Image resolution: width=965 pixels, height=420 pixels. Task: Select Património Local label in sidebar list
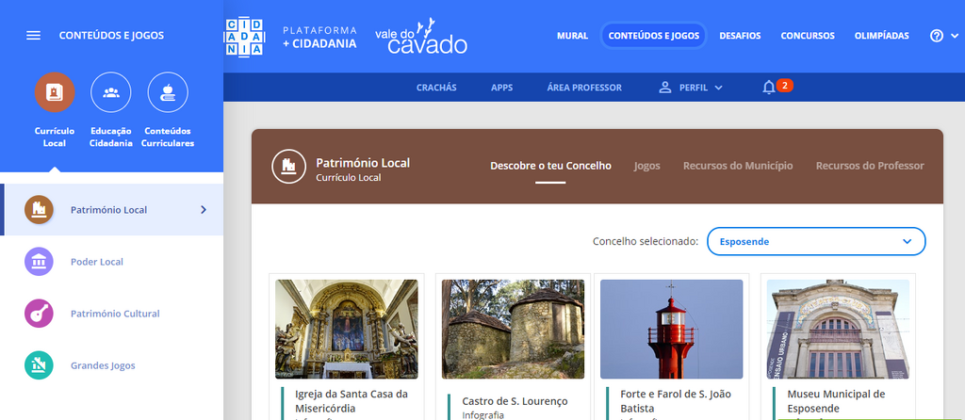(x=109, y=210)
